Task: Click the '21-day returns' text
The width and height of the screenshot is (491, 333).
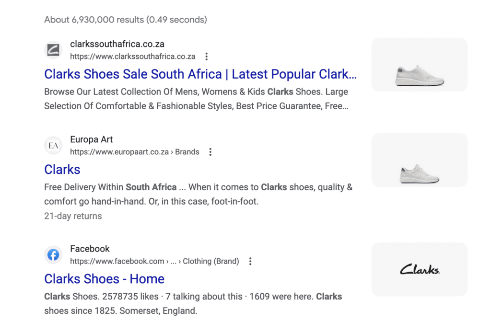Action: 73,216
